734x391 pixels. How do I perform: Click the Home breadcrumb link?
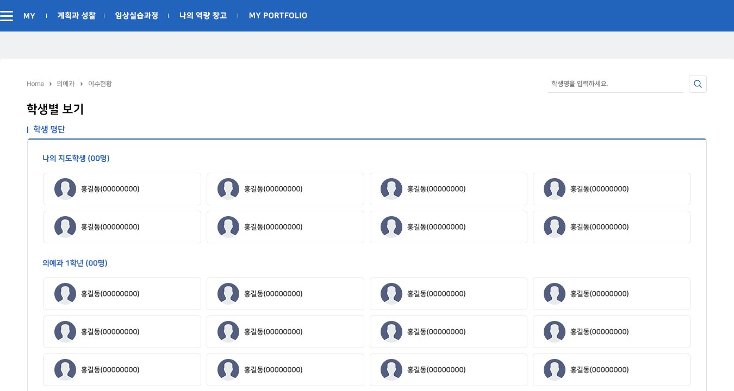[35, 84]
